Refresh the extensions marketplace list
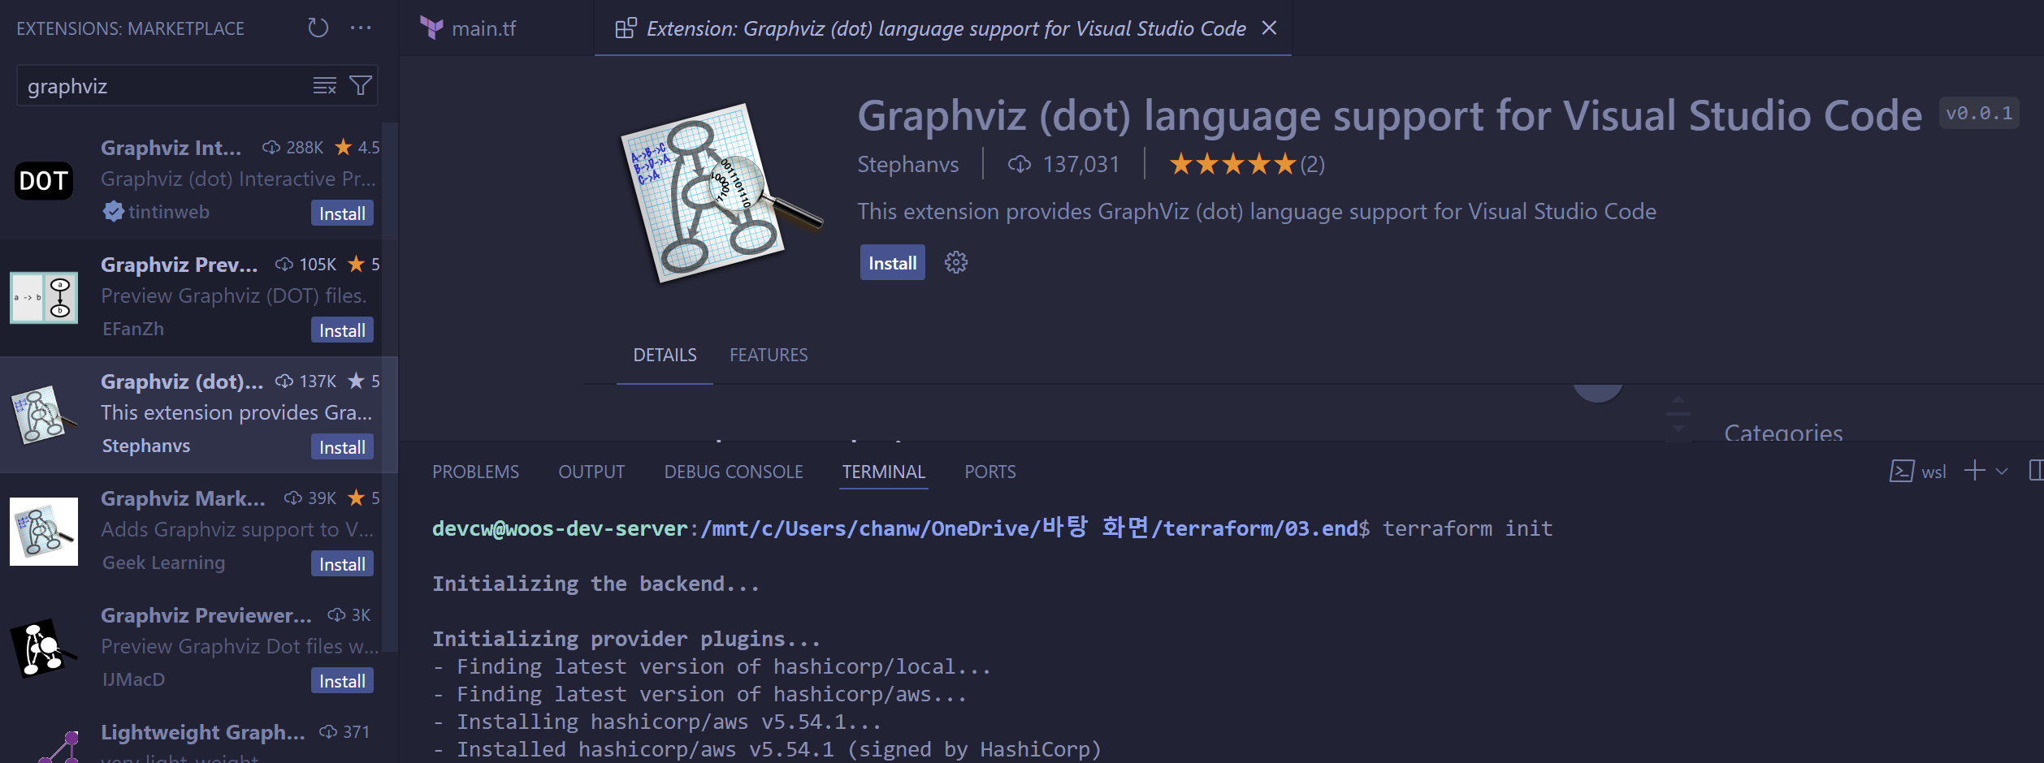Viewport: 2044px width, 763px height. pyautogui.click(x=318, y=28)
